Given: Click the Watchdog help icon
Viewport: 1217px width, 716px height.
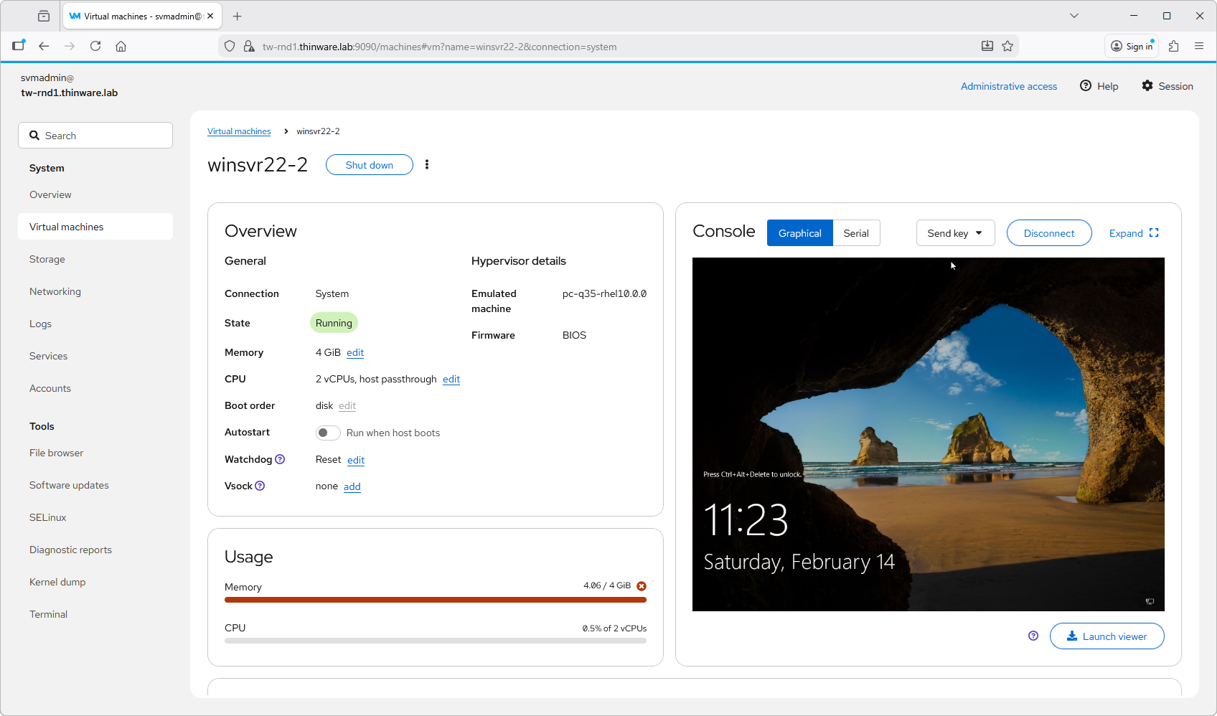Looking at the screenshot, I should click(280, 459).
